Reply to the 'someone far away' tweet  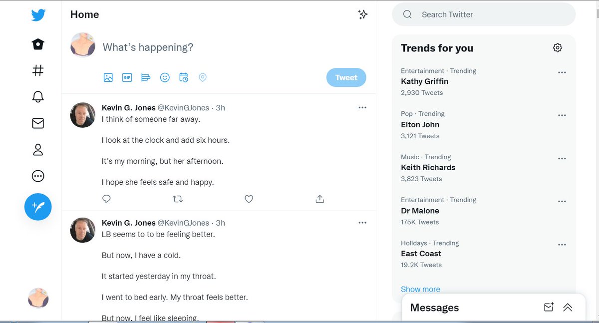click(106, 199)
